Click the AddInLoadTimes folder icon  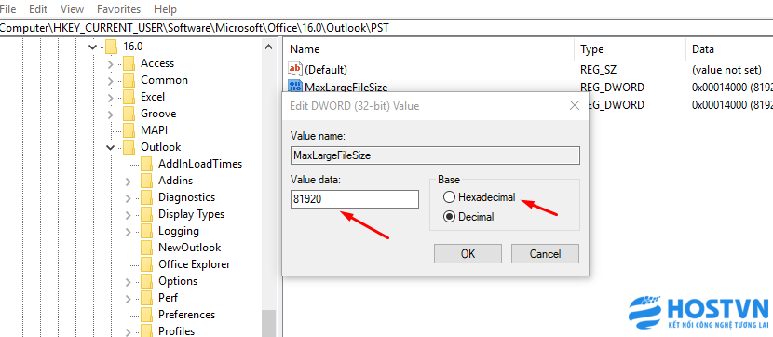(x=146, y=164)
